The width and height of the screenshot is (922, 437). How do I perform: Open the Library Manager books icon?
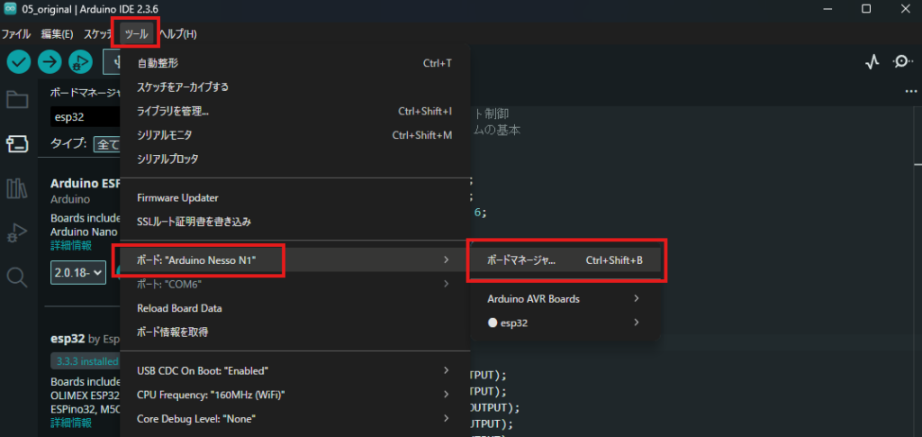(x=17, y=188)
